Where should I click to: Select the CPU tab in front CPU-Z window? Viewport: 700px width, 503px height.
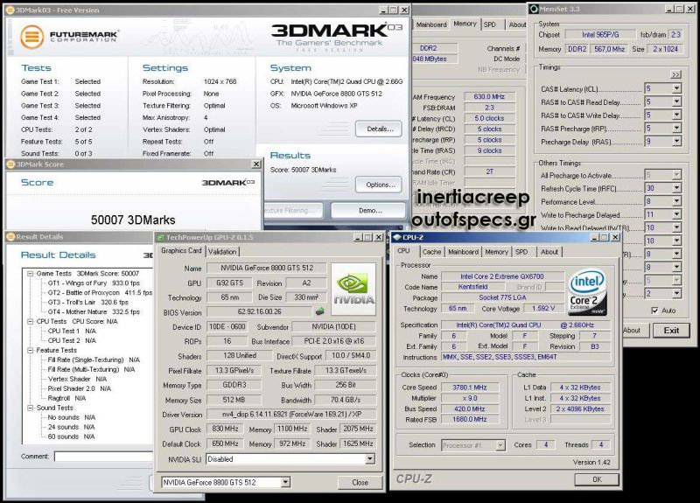[x=403, y=251]
